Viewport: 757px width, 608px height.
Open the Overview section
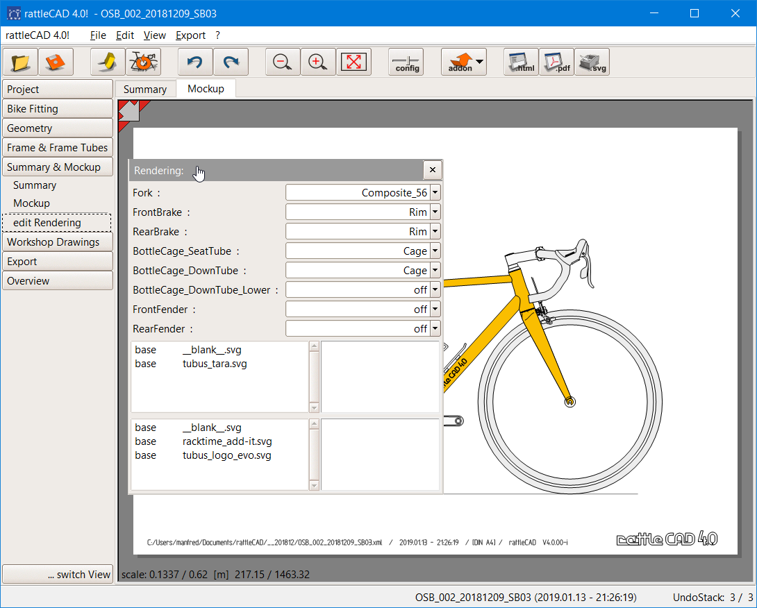click(58, 281)
